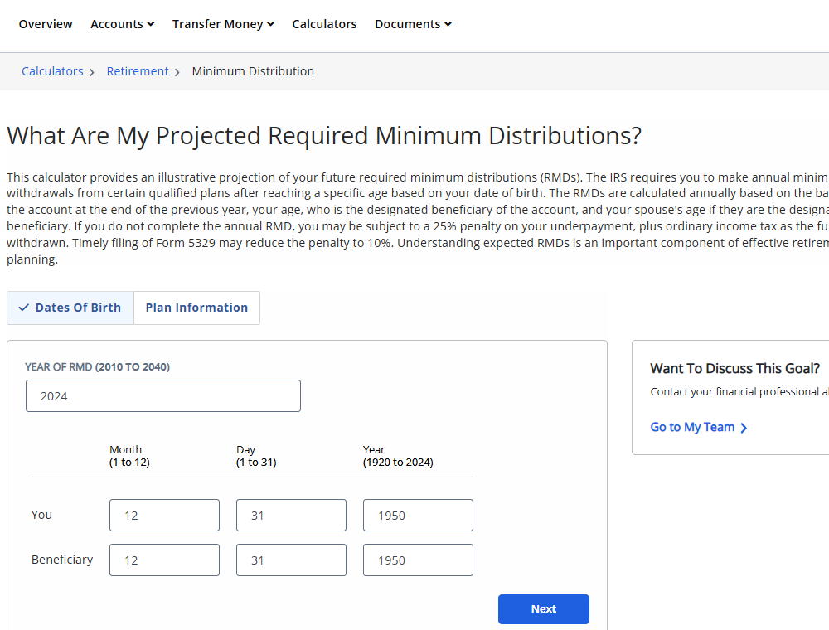Viewport: 829px width, 630px height.
Task: Click the Calculators breadcrumb link
Action: click(52, 71)
